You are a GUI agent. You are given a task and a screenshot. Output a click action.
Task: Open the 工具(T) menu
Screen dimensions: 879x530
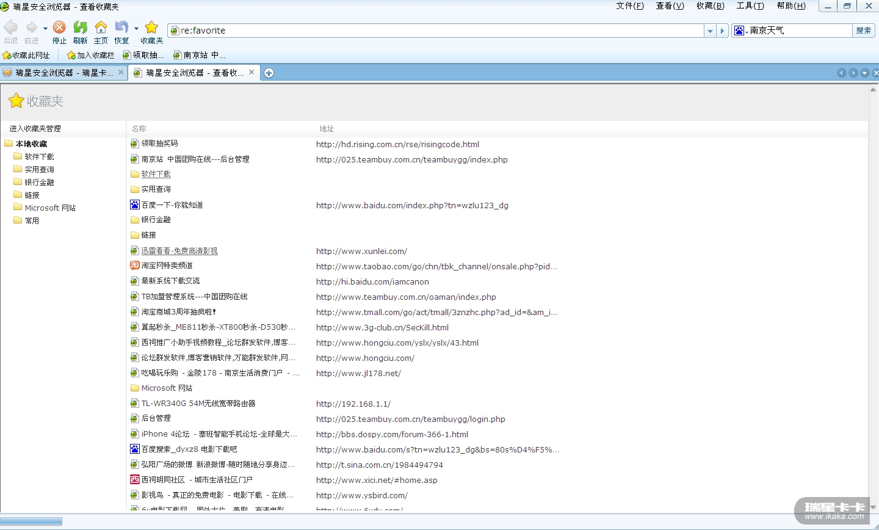point(750,6)
